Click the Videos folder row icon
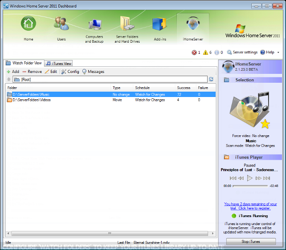Image resolution: width=286 pixels, height=250 pixels. pos(9,100)
